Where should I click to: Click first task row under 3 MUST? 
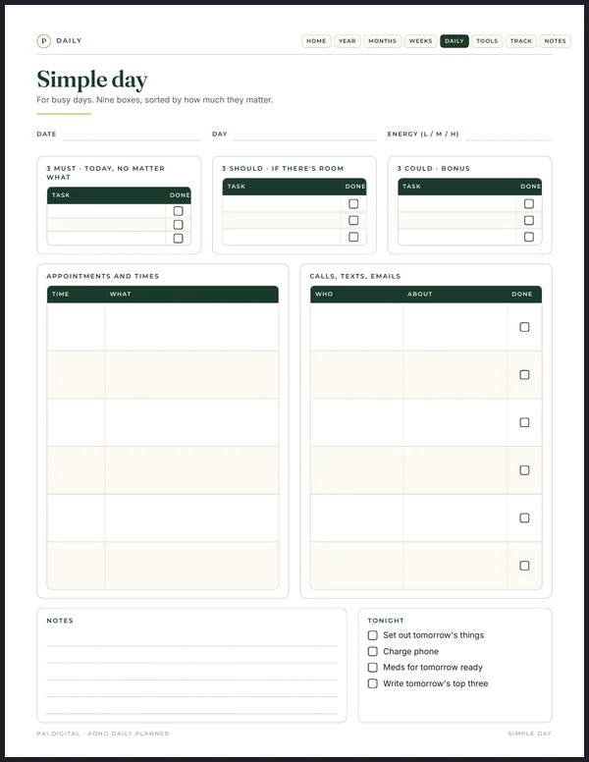click(x=106, y=211)
